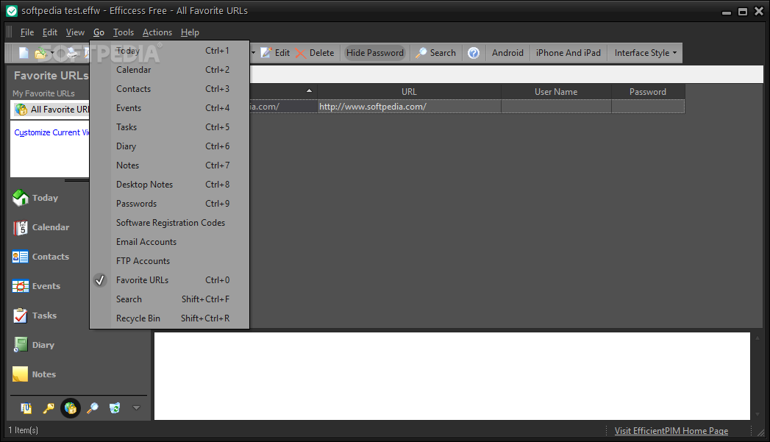Viewport: 770px width, 442px height.
Task: Toggle the Hide Password button
Action: pyautogui.click(x=375, y=53)
